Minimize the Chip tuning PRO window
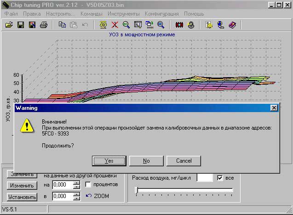Image resolution: width=293 pixels, height=215 pixels. pyautogui.click(x=271, y=5)
